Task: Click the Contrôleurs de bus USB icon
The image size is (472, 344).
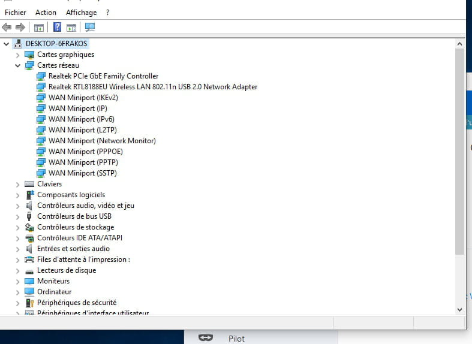Action: [29, 216]
